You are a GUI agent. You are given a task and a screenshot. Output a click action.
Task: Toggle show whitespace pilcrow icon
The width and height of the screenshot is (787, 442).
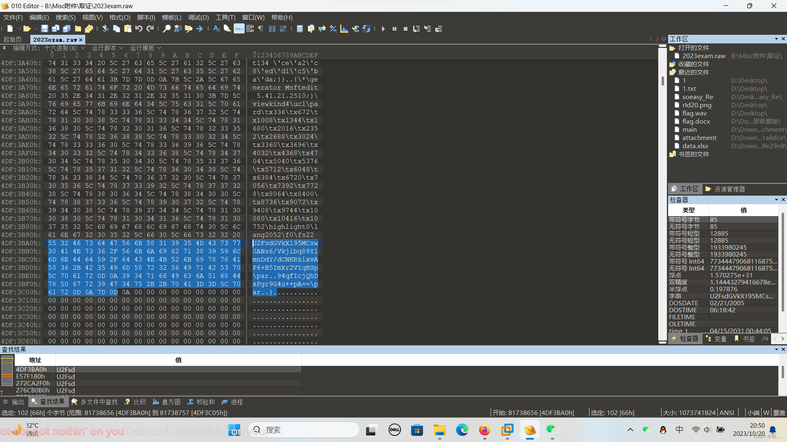coord(261,29)
